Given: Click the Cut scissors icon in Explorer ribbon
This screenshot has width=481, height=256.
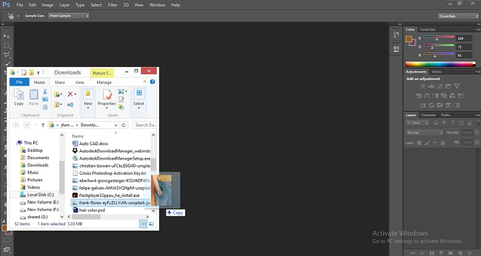Looking at the screenshot, I should point(45,92).
